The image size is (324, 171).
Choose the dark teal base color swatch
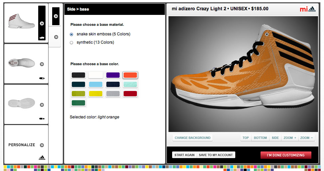[78, 84]
